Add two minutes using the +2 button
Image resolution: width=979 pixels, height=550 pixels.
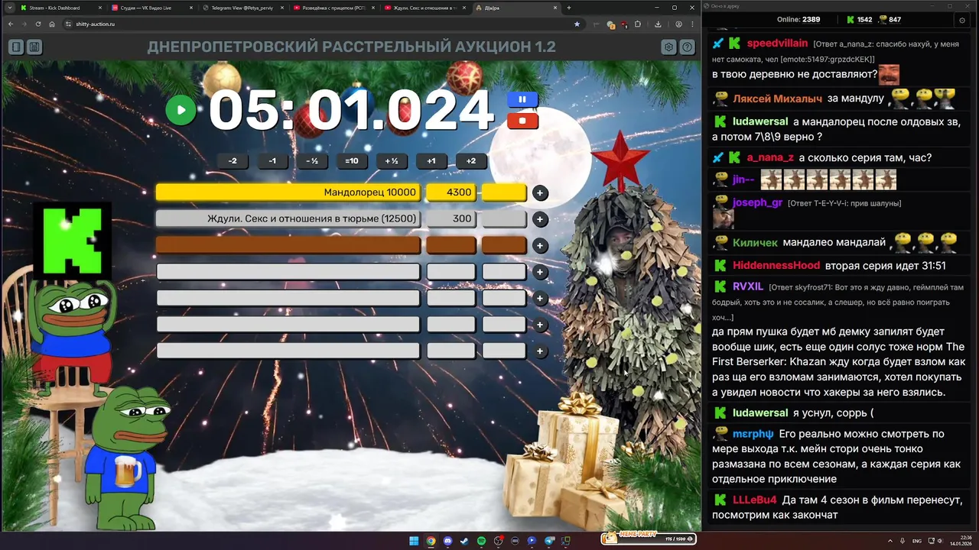click(x=471, y=161)
